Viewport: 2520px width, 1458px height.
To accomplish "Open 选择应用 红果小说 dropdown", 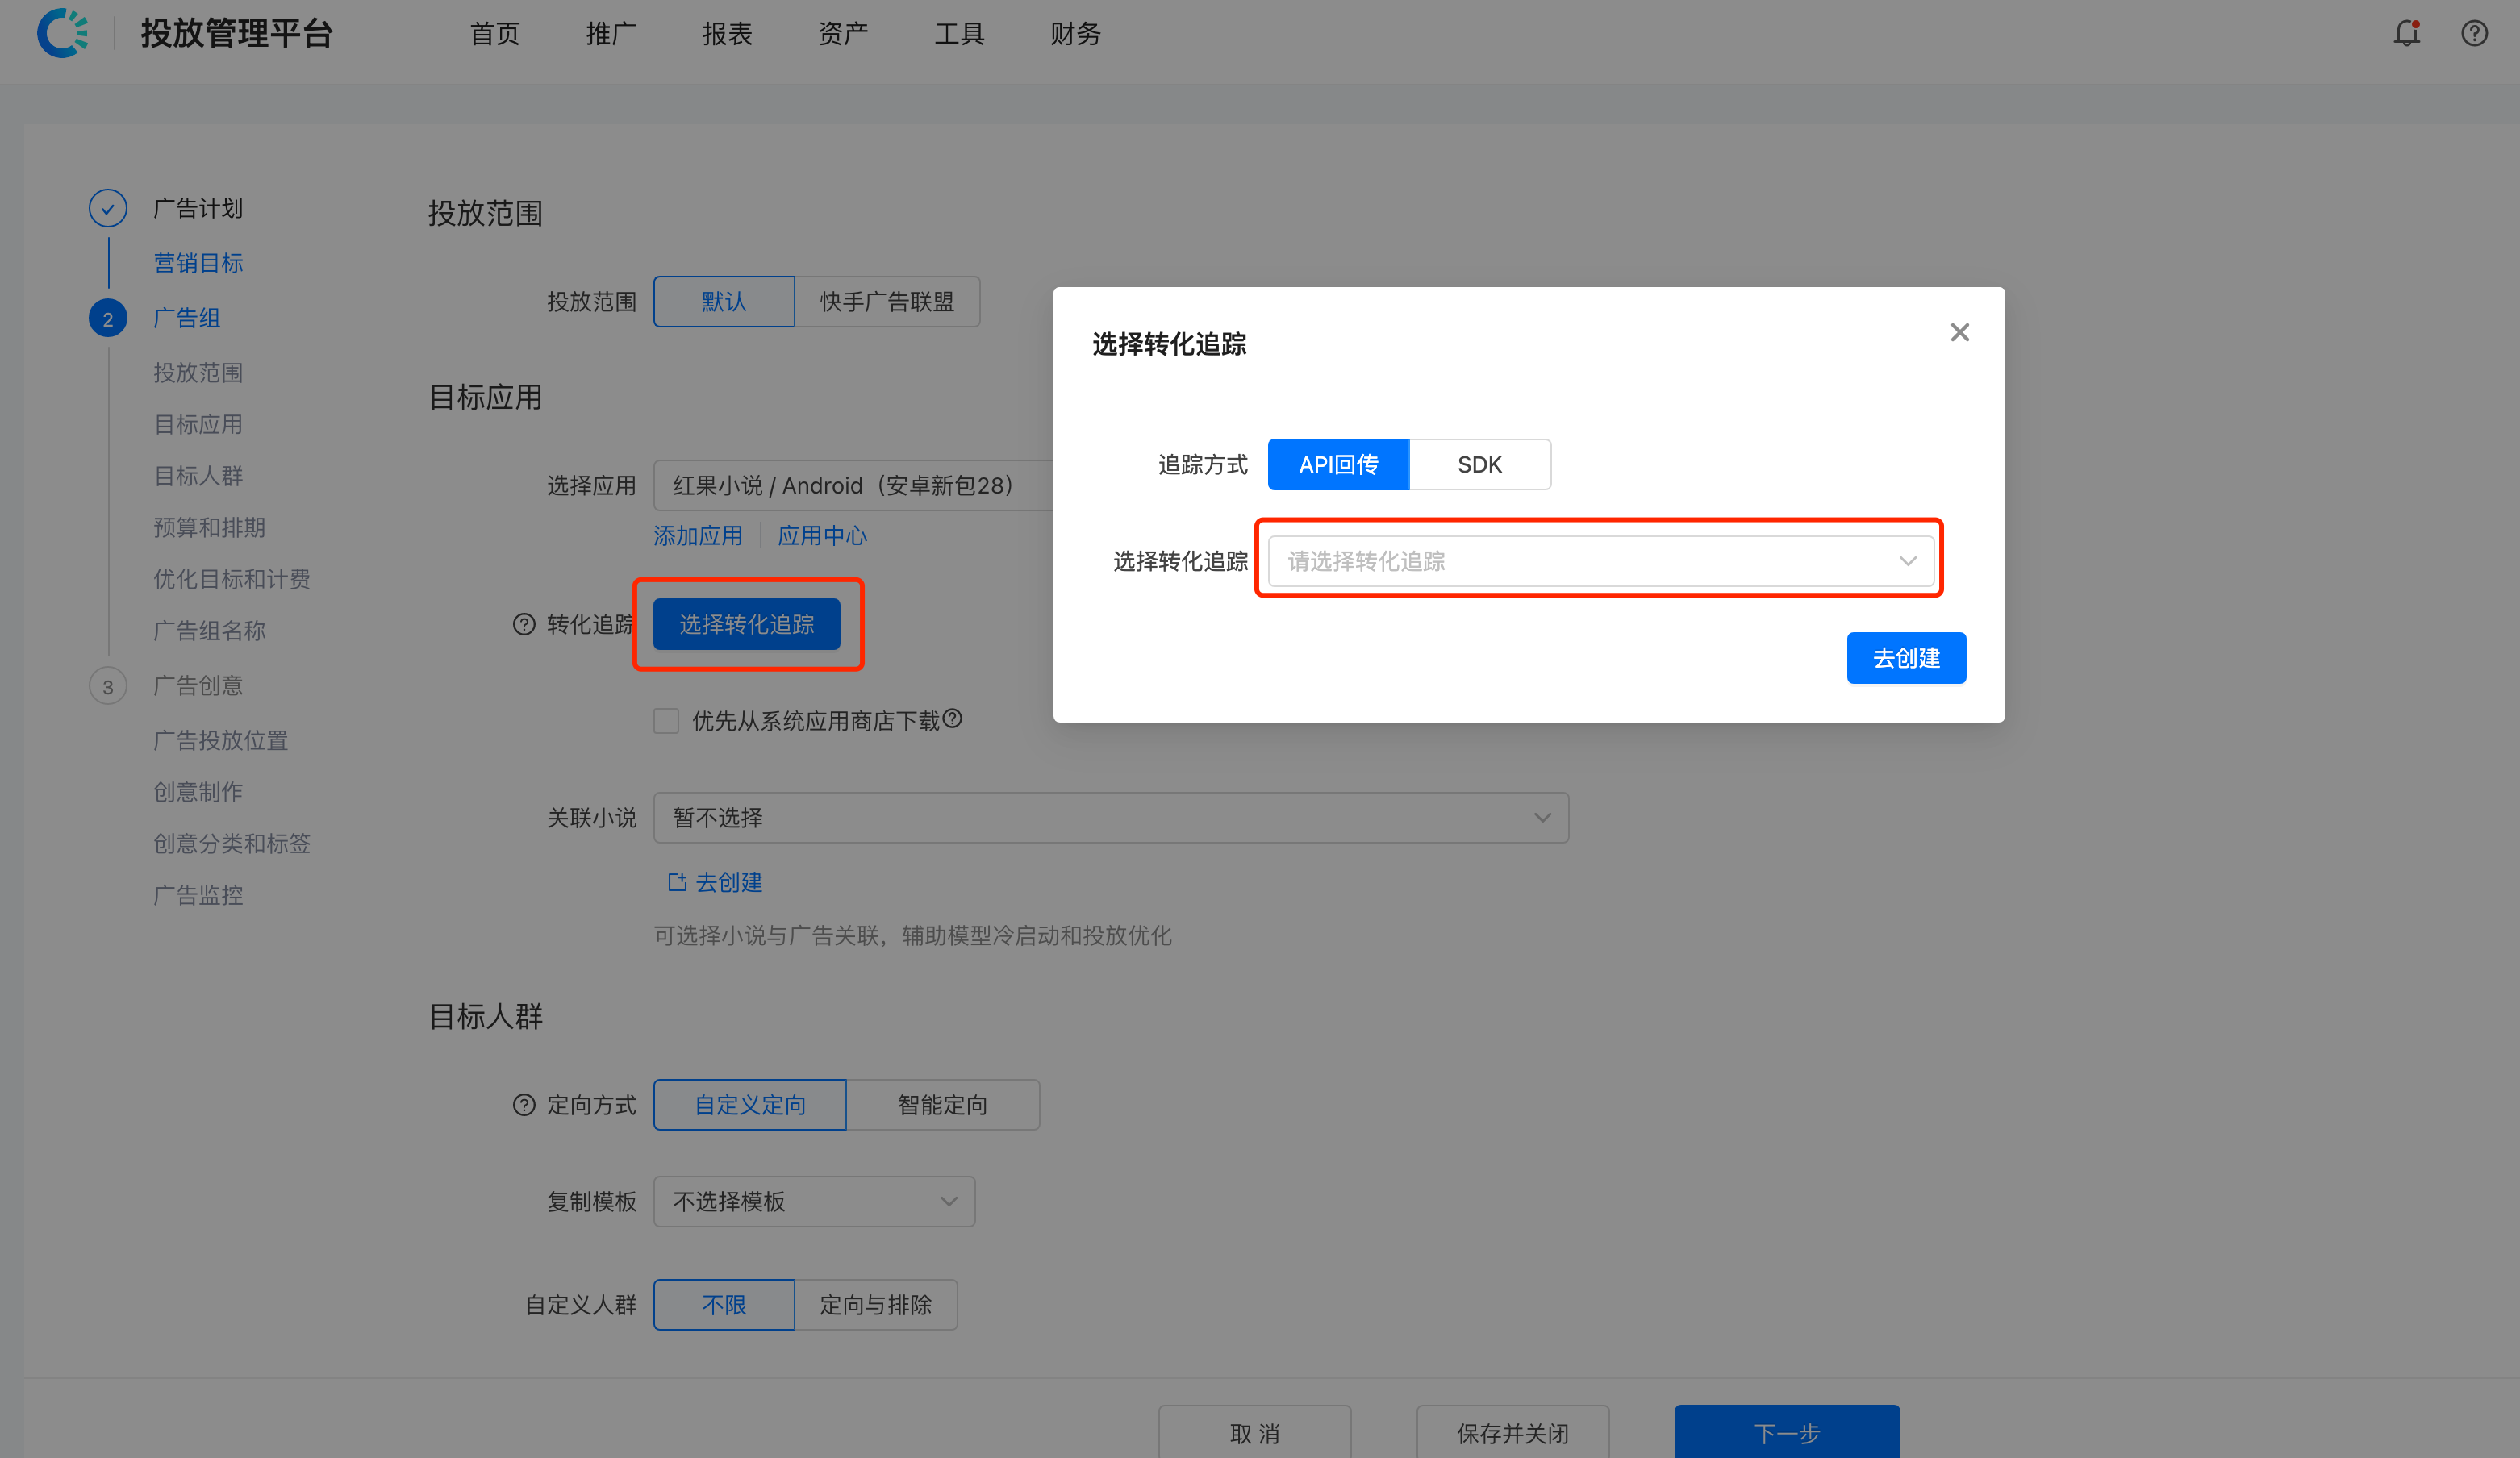I will coord(853,485).
